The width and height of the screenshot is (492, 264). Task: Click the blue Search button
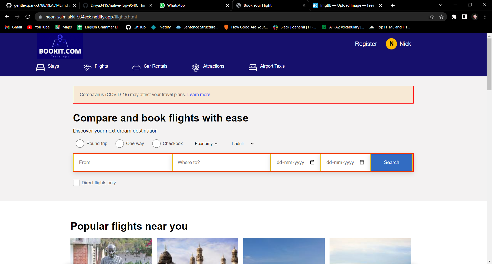tap(392, 163)
